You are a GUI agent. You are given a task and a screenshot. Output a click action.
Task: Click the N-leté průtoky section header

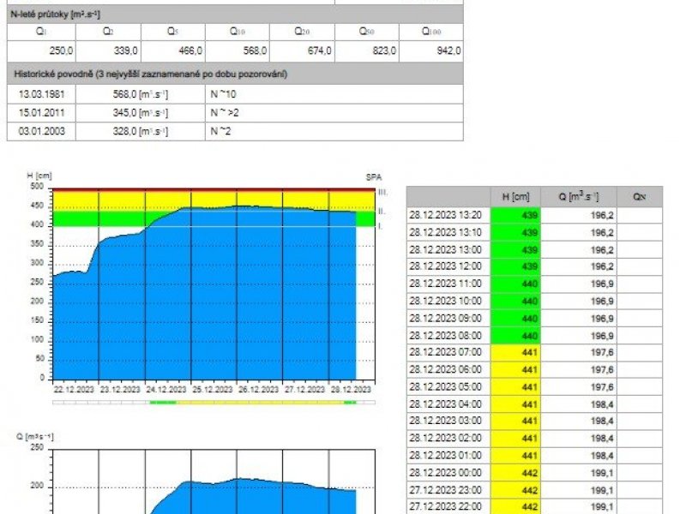point(232,15)
